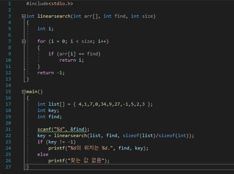Click 'return -1;' on line 12
Viewport: 234px width, 174px height.
pos(51,73)
